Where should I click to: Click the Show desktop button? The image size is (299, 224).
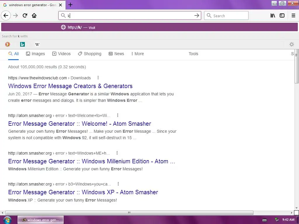(298, 220)
